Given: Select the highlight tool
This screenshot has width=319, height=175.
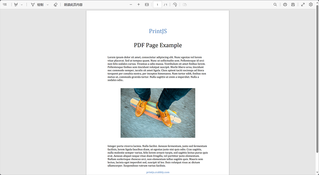Looking at the screenshot, I should [x=16, y=4].
